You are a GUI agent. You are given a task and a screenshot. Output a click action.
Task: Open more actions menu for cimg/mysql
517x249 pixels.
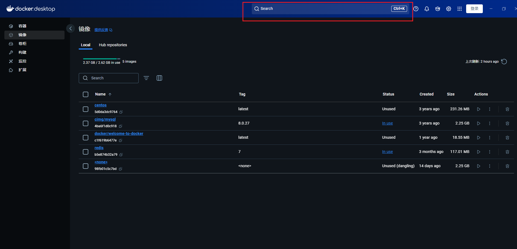tap(490, 123)
